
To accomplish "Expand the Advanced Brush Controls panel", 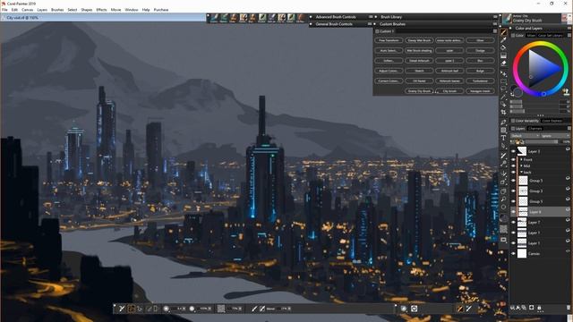I will (311, 17).
